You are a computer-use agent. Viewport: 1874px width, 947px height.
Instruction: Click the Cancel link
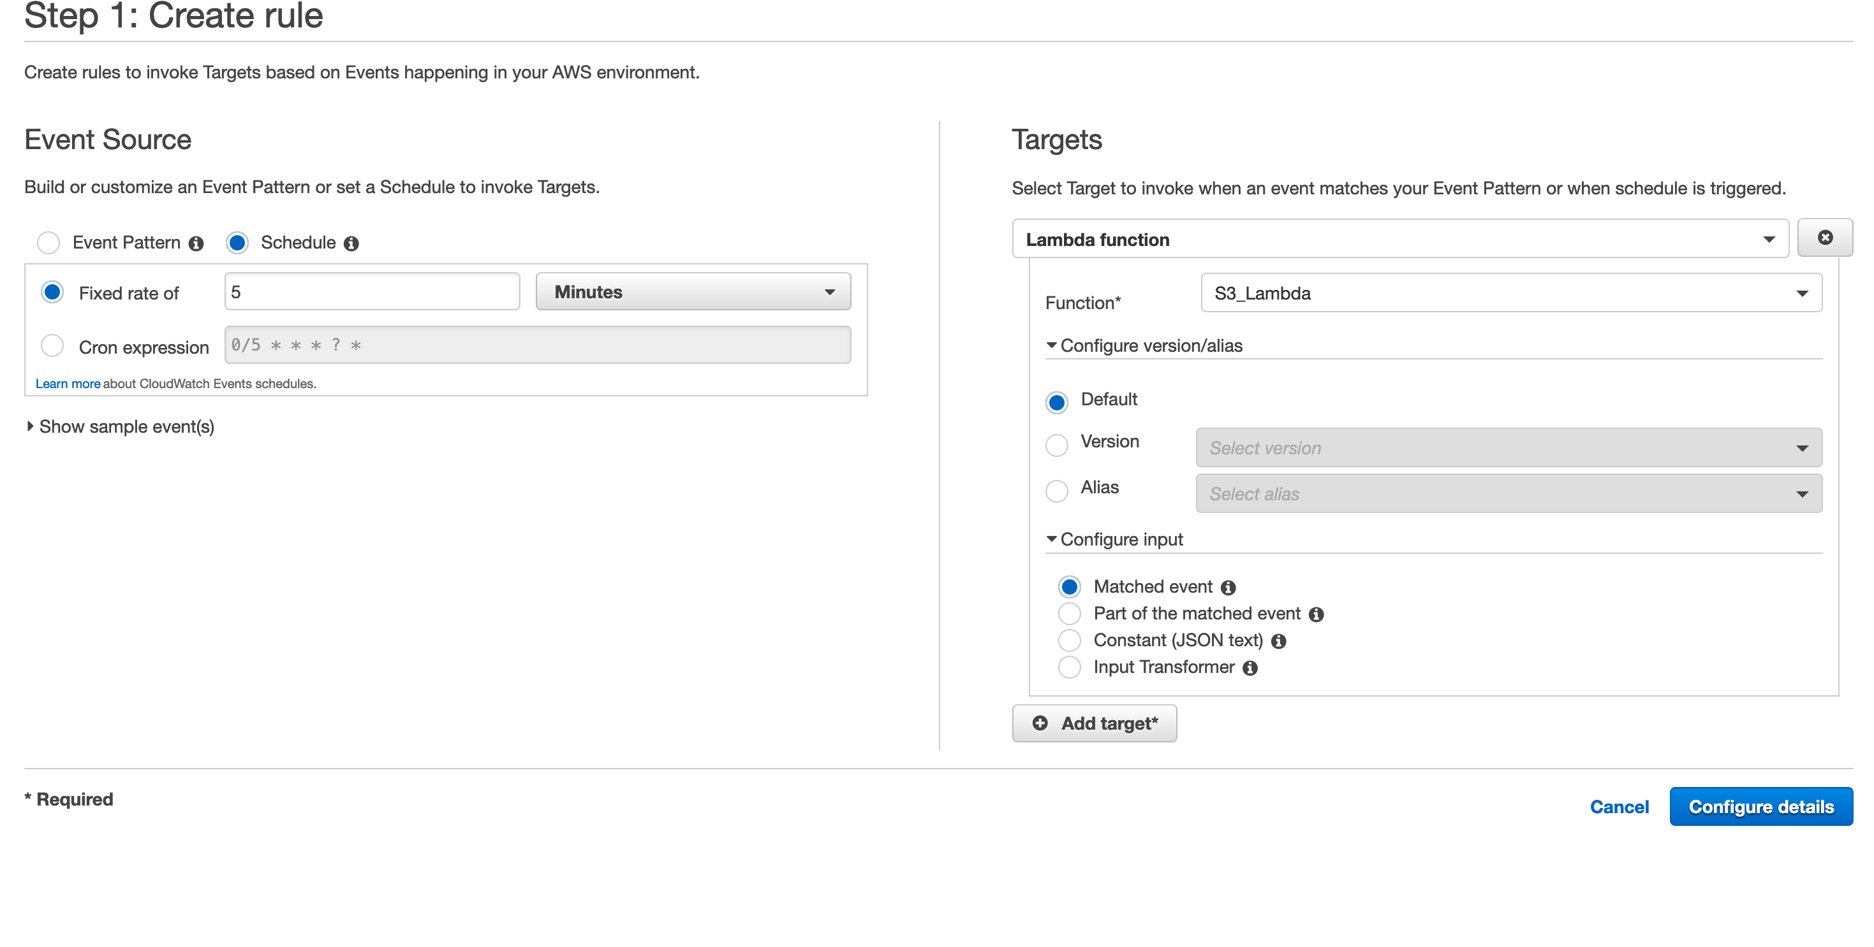pos(1619,807)
